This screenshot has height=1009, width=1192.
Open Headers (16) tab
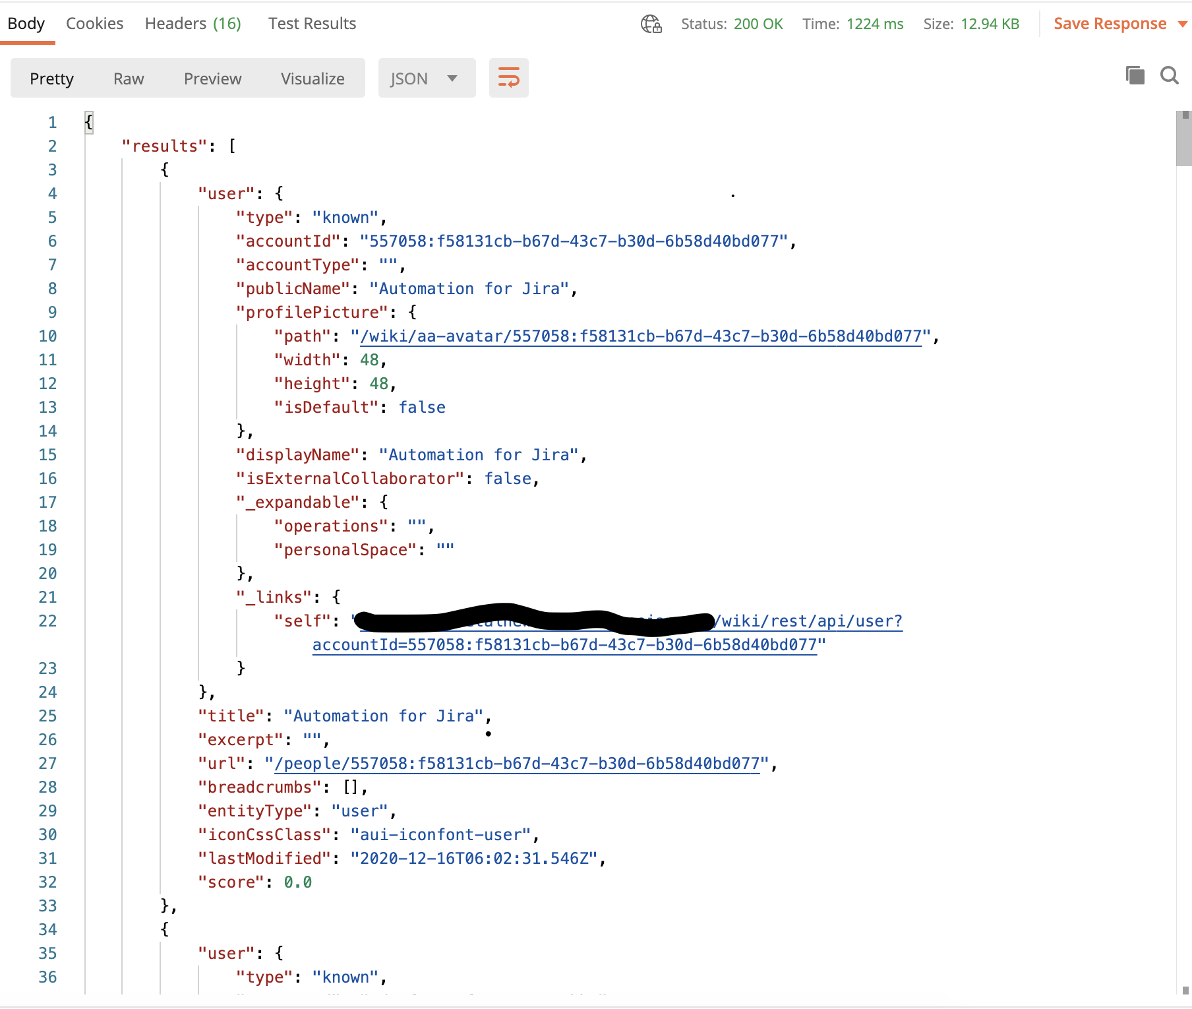(x=193, y=24)
